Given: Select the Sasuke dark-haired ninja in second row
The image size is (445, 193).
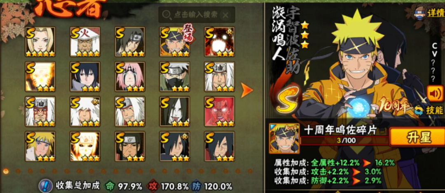Looking at the screenshot, I should coord(85,77).
